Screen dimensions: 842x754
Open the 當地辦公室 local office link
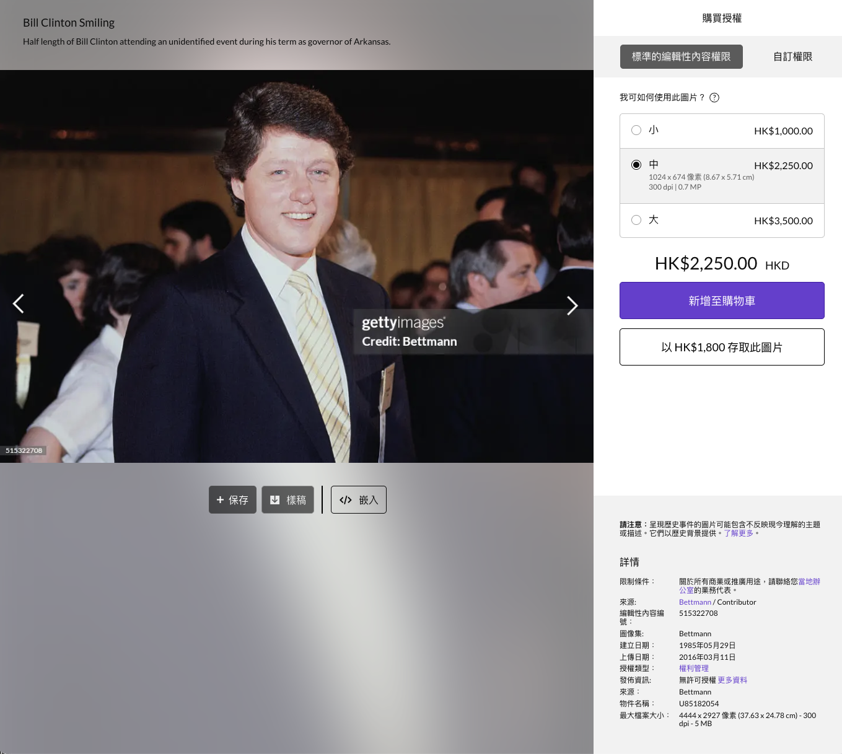[809, 582]
